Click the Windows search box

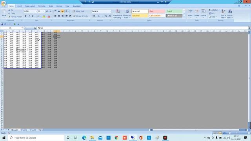pos(36,137)
